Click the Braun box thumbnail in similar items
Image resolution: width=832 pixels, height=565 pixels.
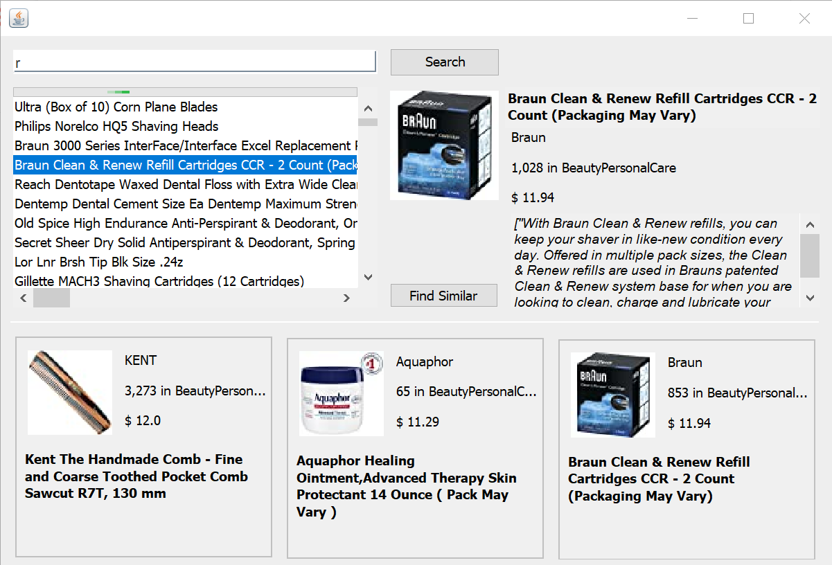[613, 395]
